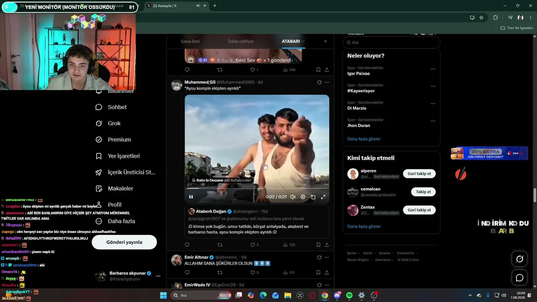Open options for the Igor Paixao trend
The image size is (537, 302).
coord(433,69)
